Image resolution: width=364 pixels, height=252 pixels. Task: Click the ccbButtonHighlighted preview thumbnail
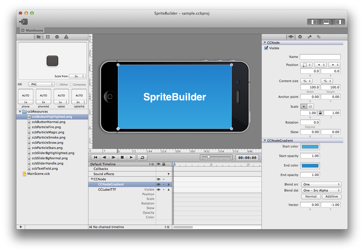point(52,61)
